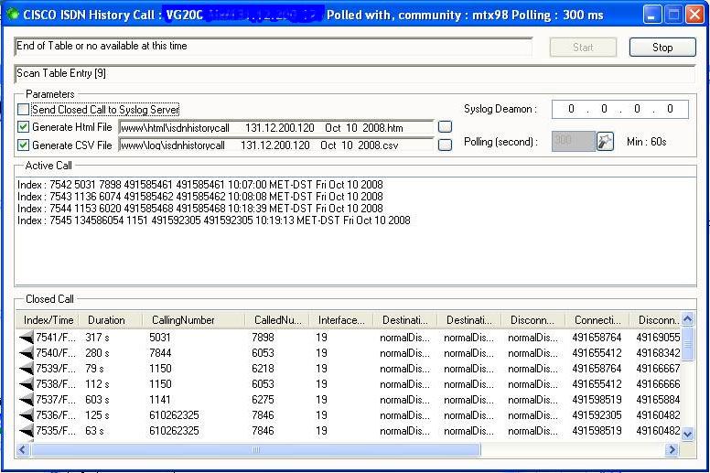Uncheck Generate CSV File option
The image size is (710, 473).
[x=23, y=145]
